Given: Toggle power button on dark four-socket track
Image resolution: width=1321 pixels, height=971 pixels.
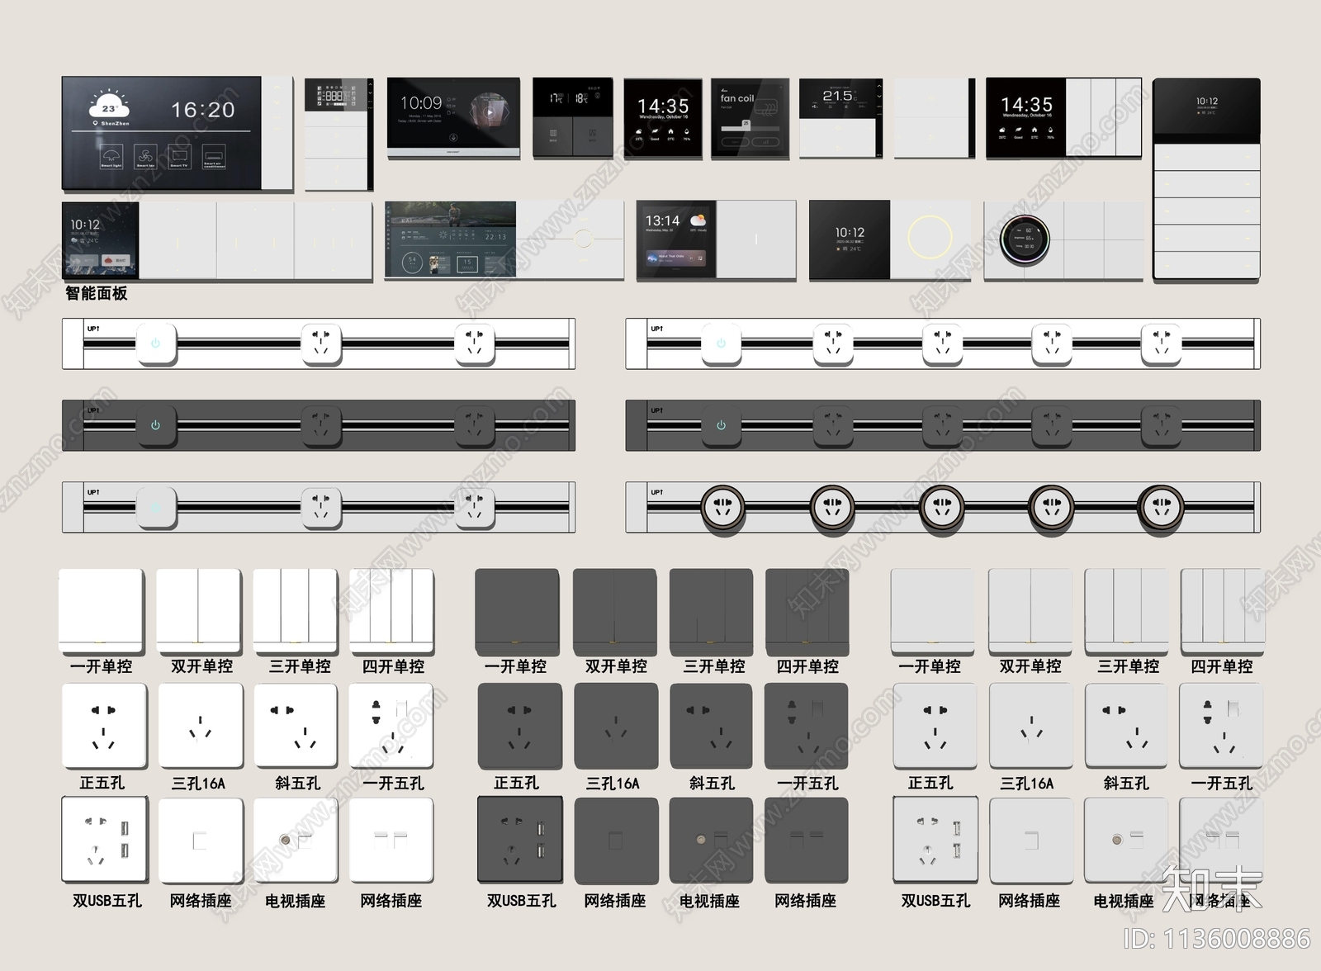Looking at the screenshot, I should point(721,425).
